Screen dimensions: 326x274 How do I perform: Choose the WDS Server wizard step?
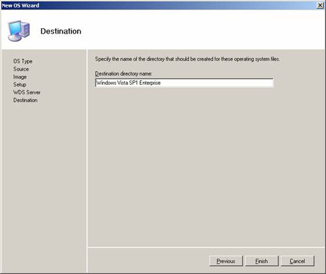[x=27, y=92]
